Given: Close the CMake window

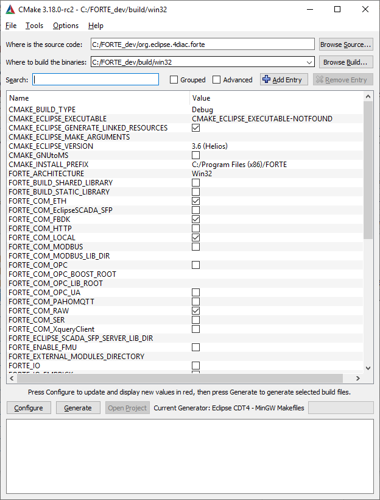Looking at the screenshot, I should point(365,10).
